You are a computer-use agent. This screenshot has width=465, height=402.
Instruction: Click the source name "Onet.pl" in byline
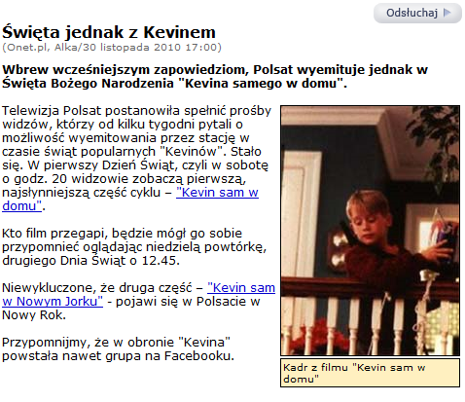[28, 48]
